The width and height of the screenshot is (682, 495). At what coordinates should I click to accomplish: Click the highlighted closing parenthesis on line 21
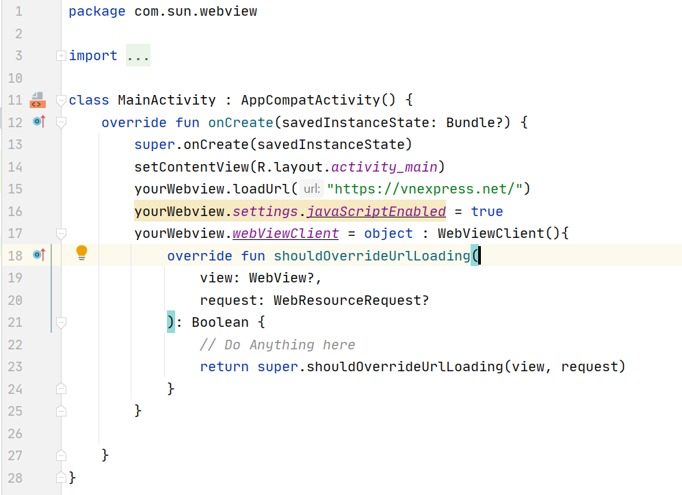171,322
